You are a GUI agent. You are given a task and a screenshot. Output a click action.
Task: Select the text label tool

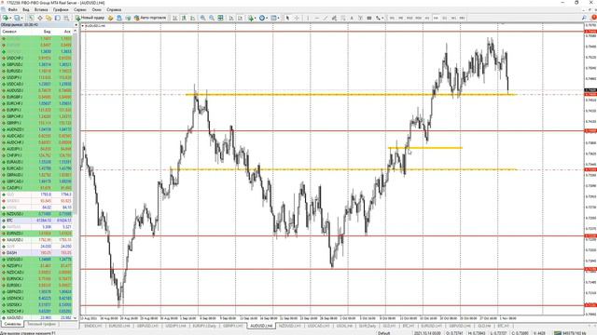pos(360,18)
